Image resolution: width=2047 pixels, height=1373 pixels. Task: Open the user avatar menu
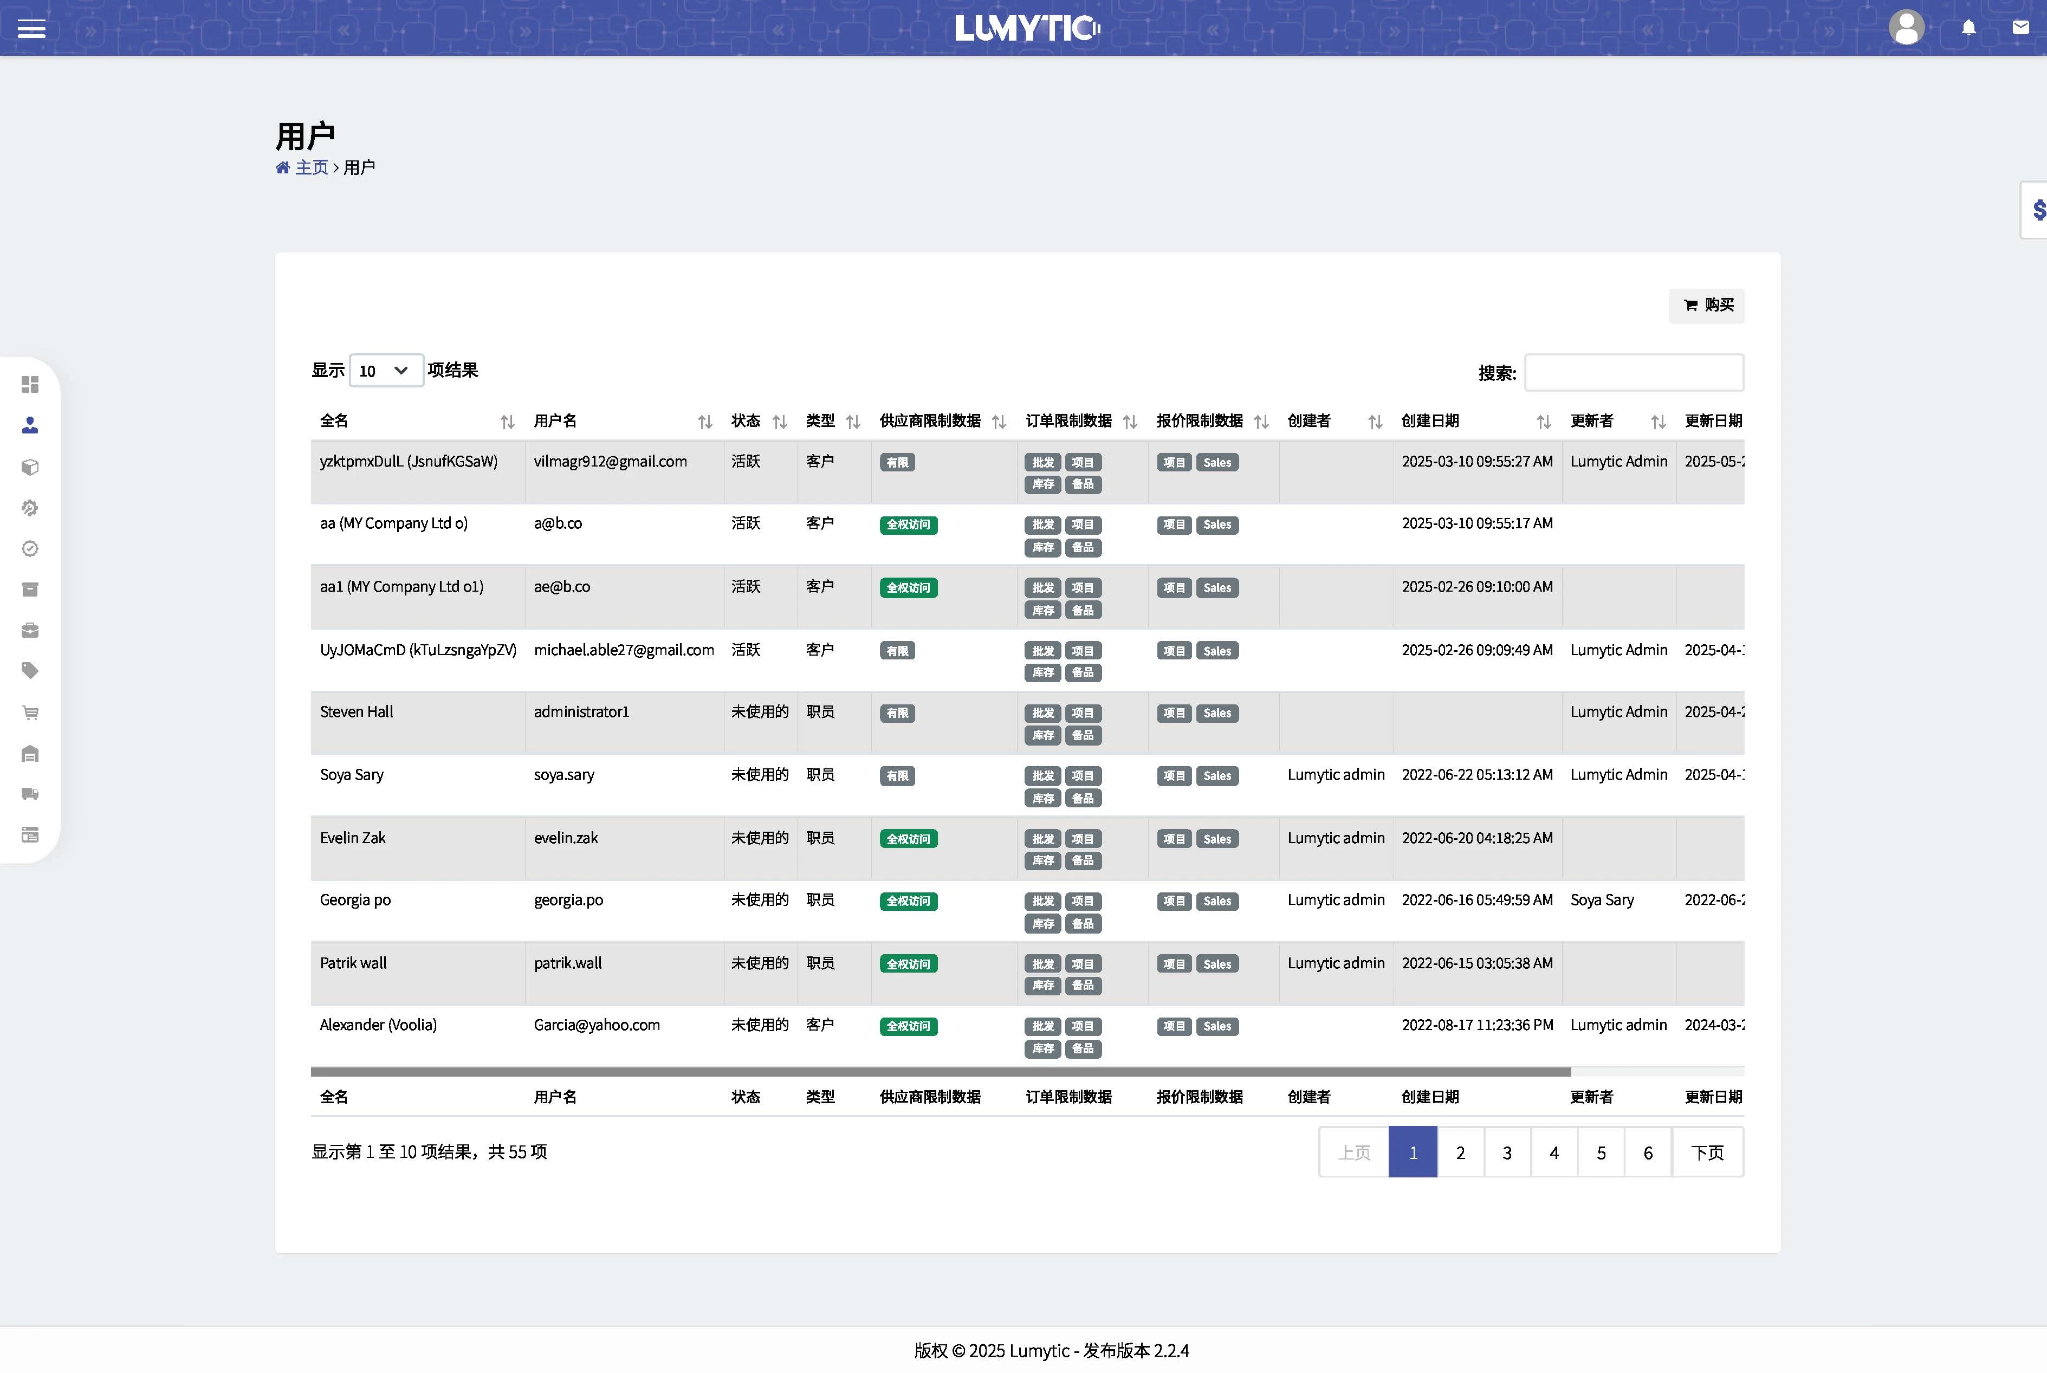click(1906, 28)
